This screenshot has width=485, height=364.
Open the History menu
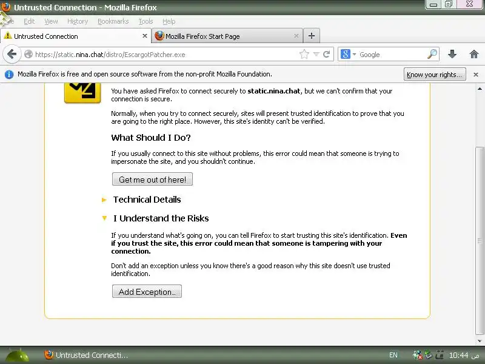coord(78,21)
